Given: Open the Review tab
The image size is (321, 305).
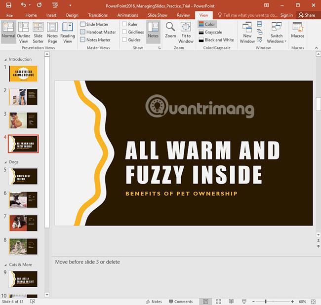Looking at the screenshot, I should tap(183, 15).
